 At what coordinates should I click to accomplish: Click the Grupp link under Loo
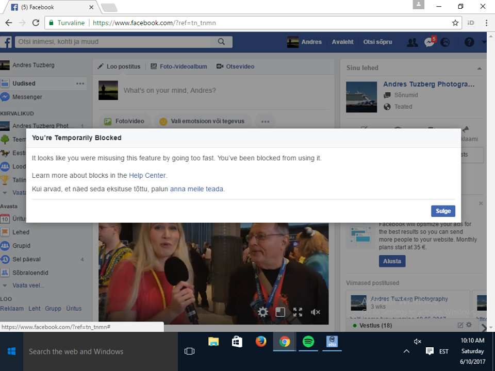coord(53,309)
